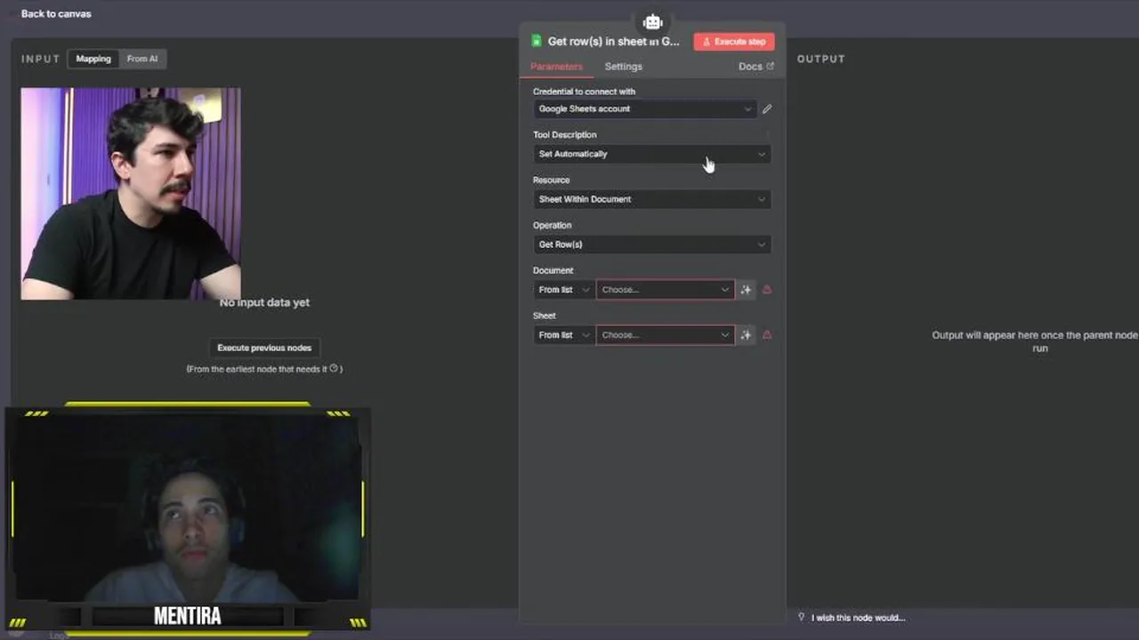Click the warning triangle beside Sheet field
Viewport: 1139px width, 640px height.
coord(767,335)
